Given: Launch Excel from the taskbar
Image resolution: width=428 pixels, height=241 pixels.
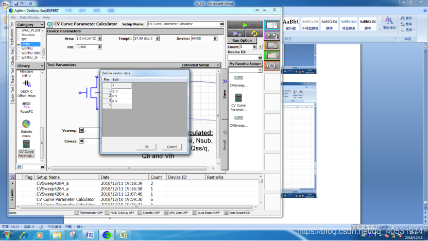Looking at the screenshot, I should [123, 235].
